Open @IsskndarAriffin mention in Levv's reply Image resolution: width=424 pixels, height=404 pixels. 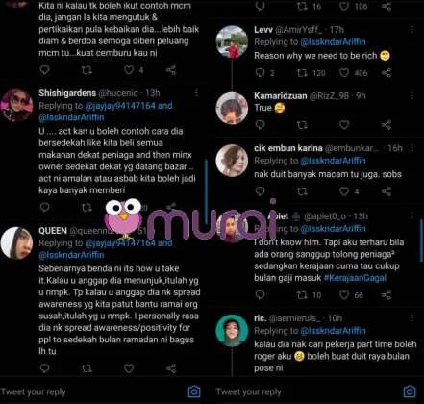pyautogui.click(x=333, y=42)
